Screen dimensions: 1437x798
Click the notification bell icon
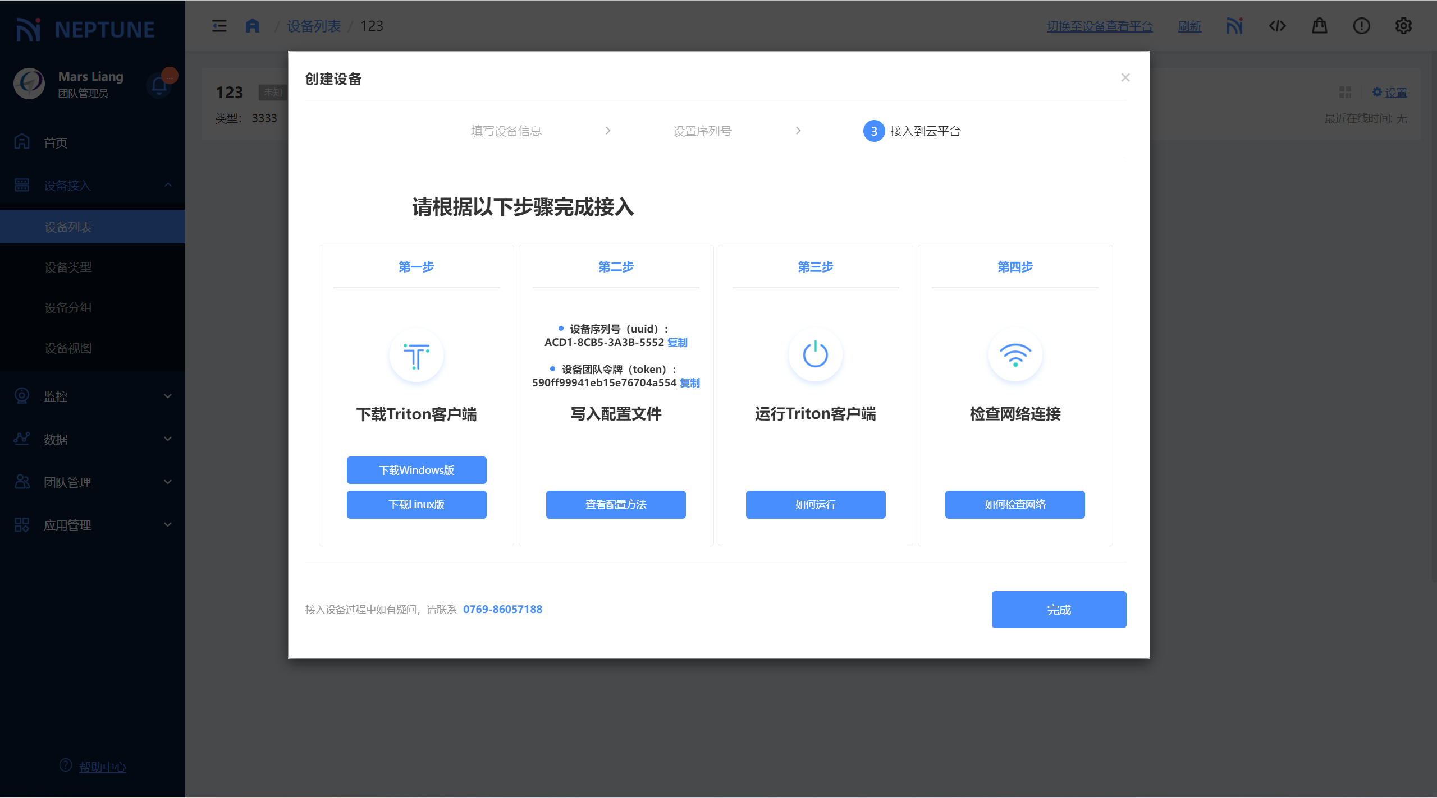pyautogui.click(x=159, y=85)
